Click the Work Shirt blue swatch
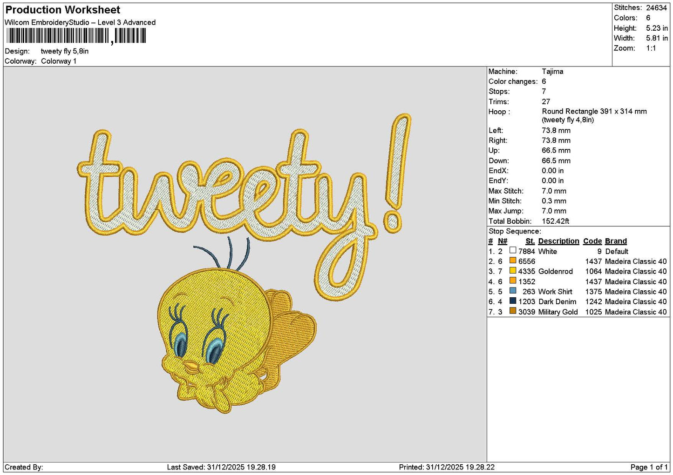 tap(513, 291)
